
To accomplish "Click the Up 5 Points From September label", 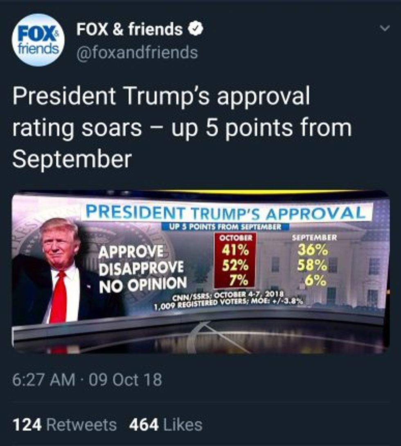I will point(225,227).
